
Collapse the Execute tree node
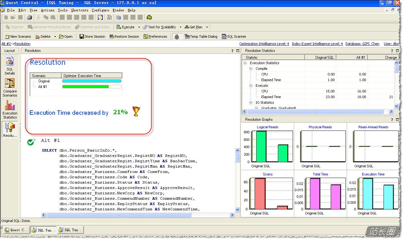click(x=251, y=86)
